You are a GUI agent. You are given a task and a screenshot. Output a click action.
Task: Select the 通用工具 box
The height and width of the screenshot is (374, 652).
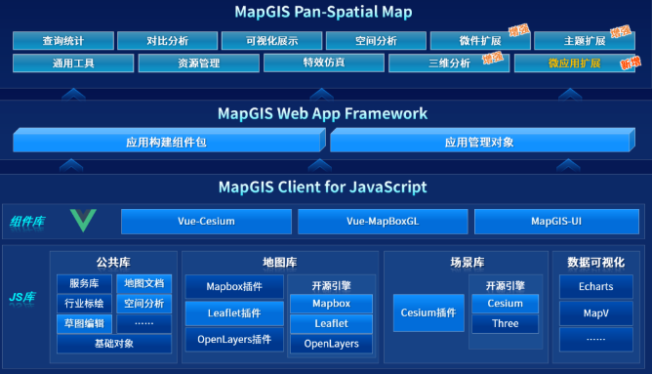tap(73, 63)
